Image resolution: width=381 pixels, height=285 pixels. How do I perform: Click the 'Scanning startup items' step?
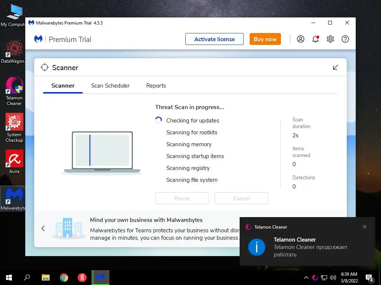pyautogui.click(x=195, y=156)
